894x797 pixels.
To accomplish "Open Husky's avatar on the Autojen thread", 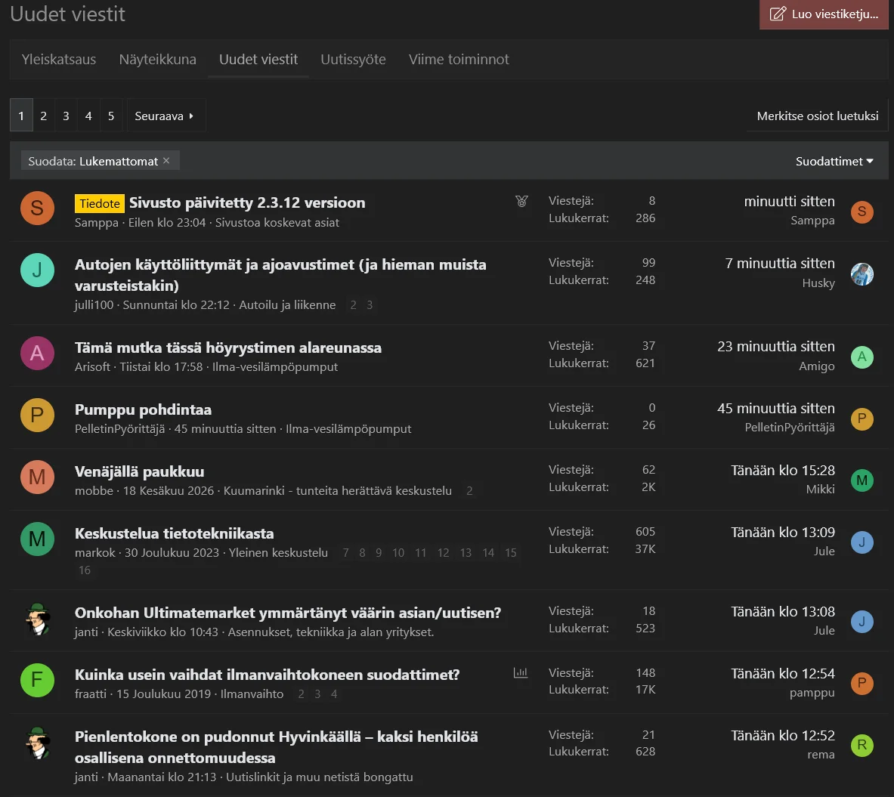I will point(862,274).
